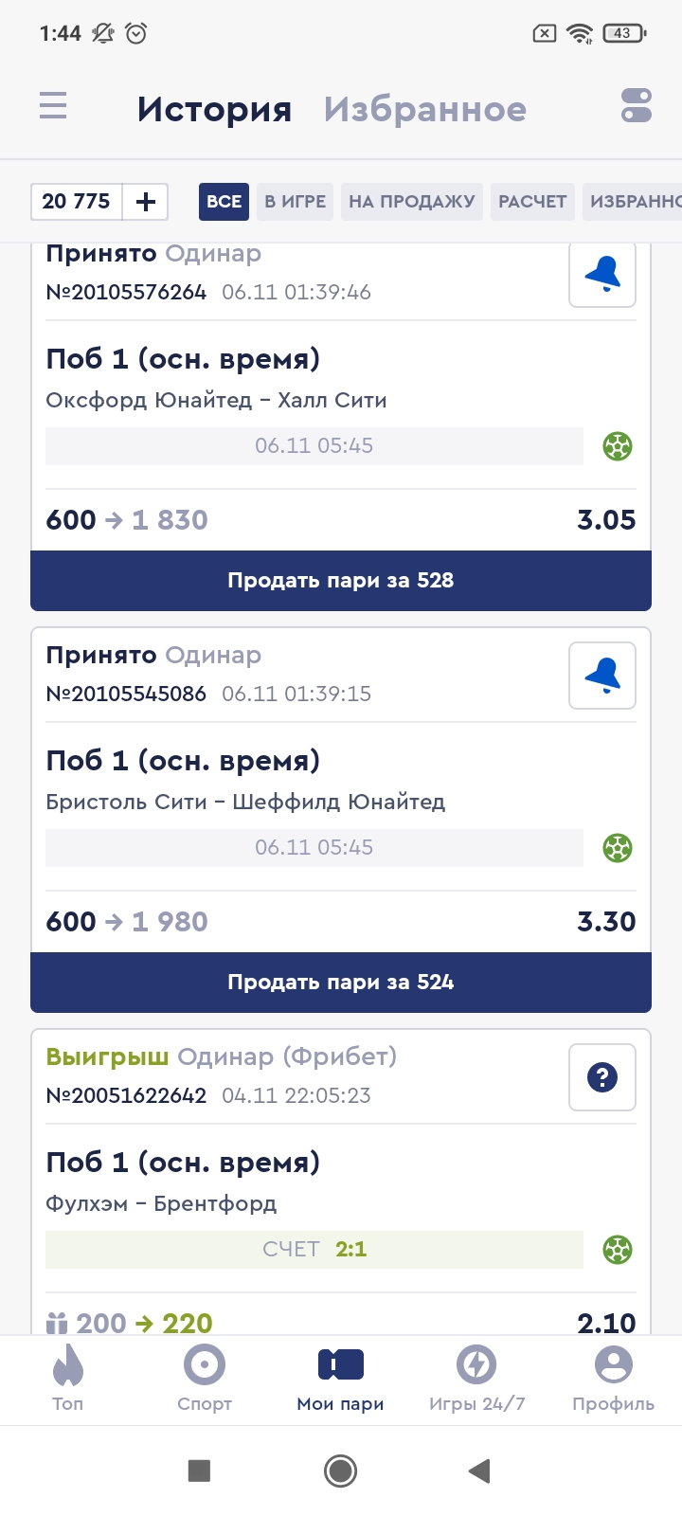Open Профиль page

point(613,1379)
